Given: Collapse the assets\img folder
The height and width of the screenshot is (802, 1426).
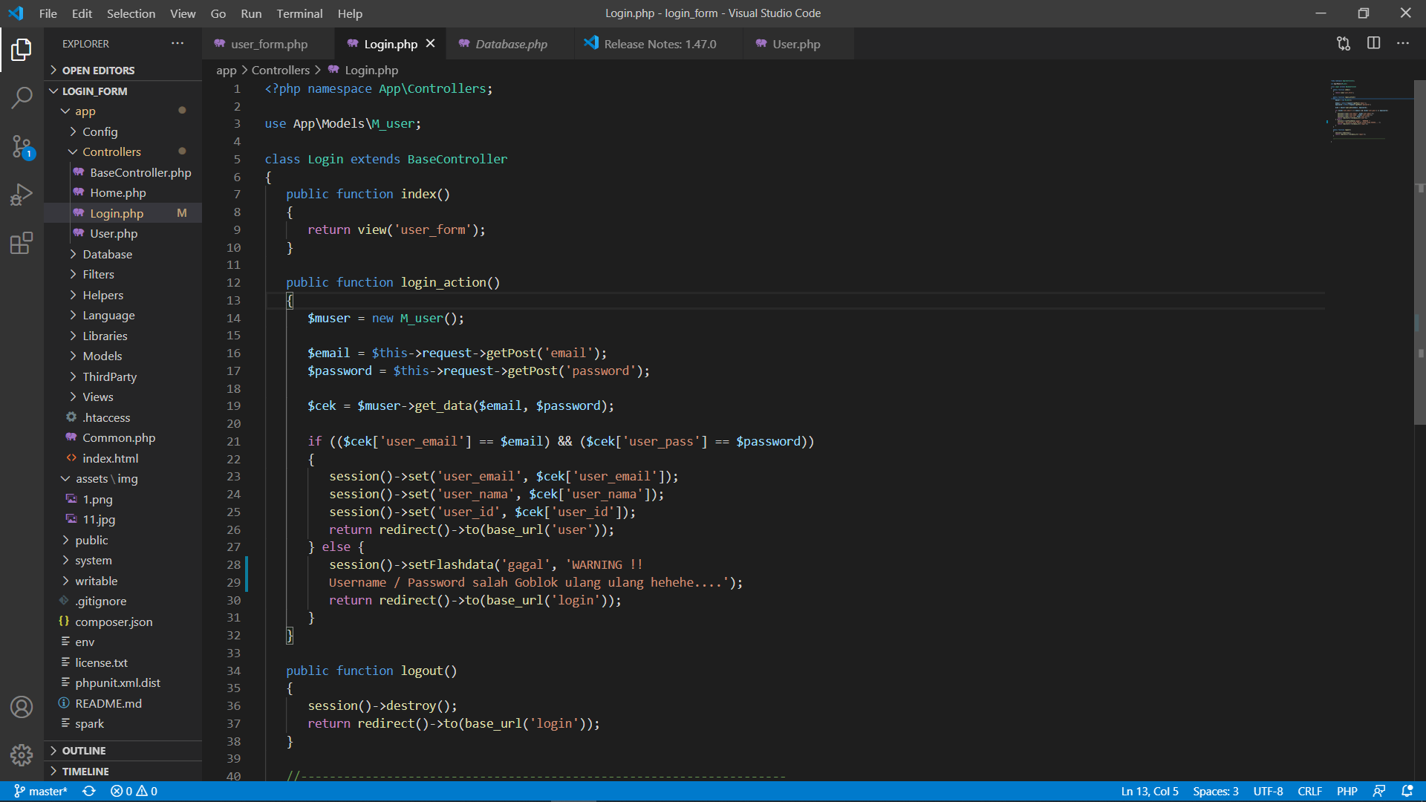Looking at the screenshot, I should click(x=123, y=478).
